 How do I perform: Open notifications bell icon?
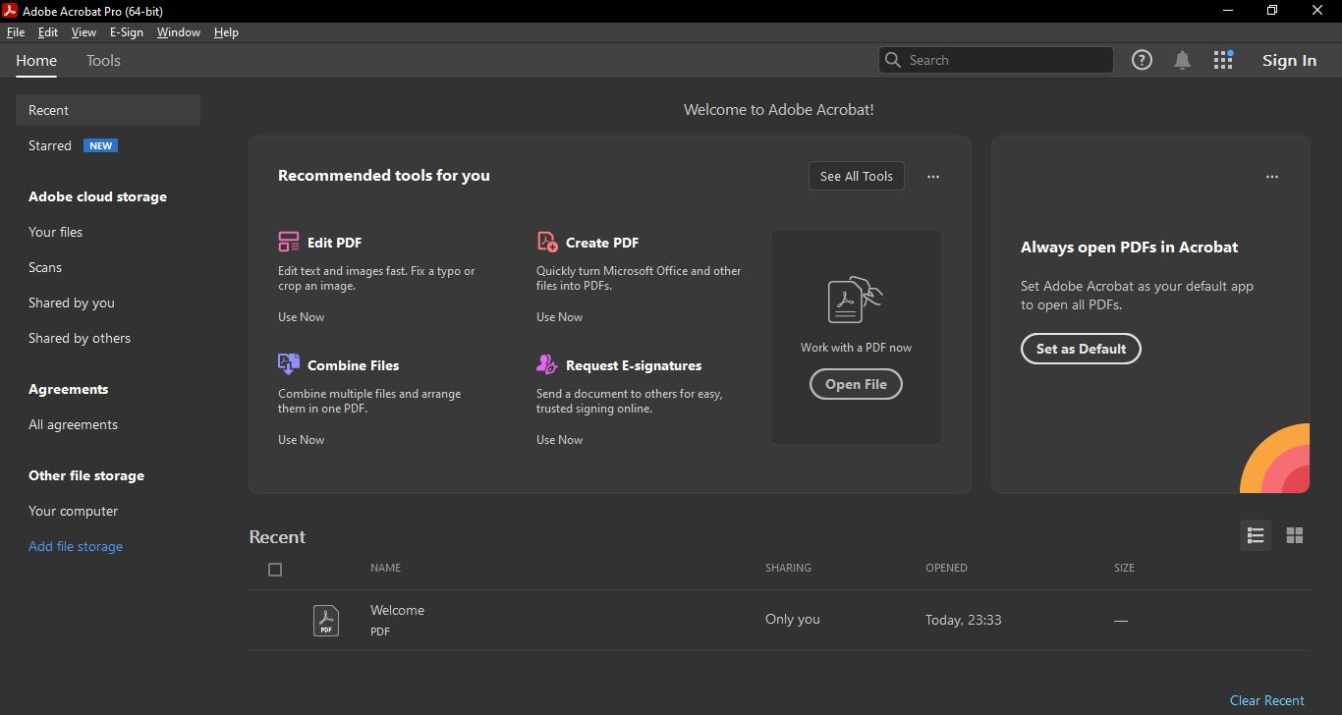(1182, 60)
